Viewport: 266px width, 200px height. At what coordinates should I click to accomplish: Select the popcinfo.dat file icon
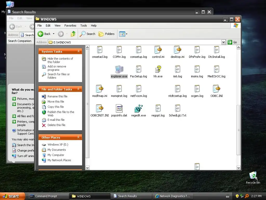pyautogui.click(x=119, y=108)
